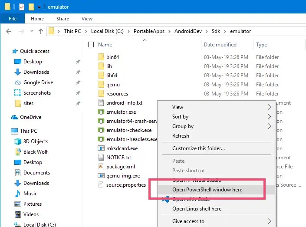Screen dimensions: 306x227
Task: Expand the Give access to submenu arrow
Action: pyautogui.click(x=269, y=221)
